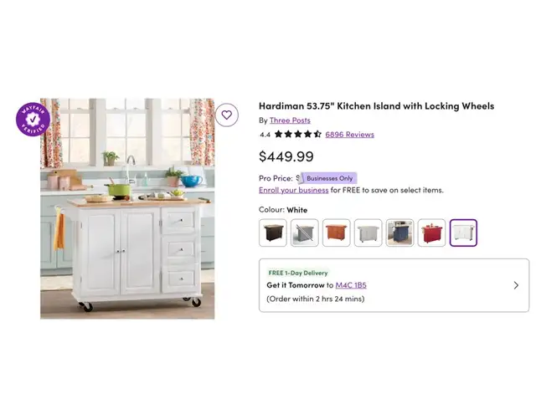
Task: Pick the navy blue colour swatch
Action: (400, 233)
